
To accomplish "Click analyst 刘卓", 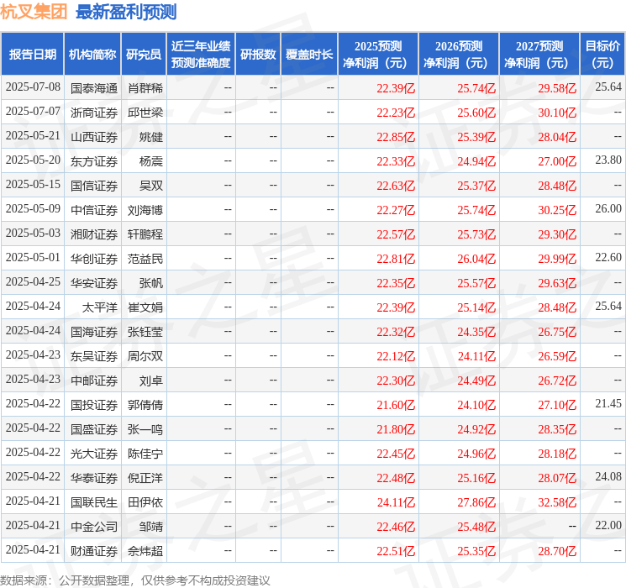I will tap(151, 381).
